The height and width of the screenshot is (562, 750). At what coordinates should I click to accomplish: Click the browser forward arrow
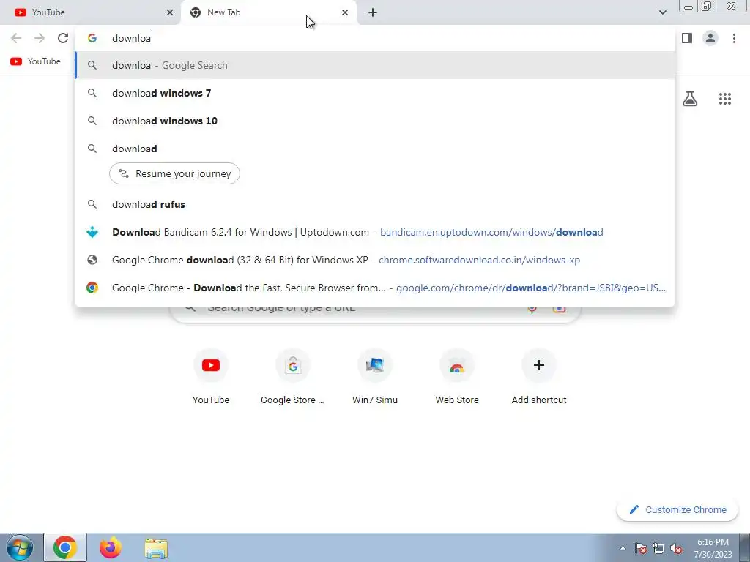point(40,38)
